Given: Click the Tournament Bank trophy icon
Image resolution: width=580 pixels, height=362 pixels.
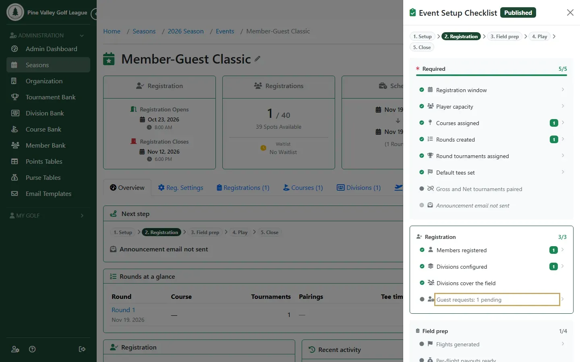Looking at the screenshot, I should (15, 97).
